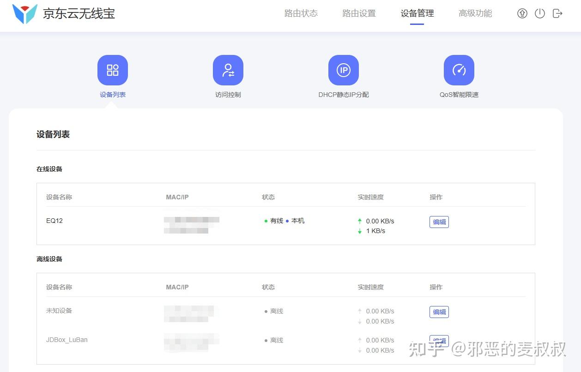Image resolution: width=581 pixels, height=372 pixels.
Task: Click the 设备列表 label under icon
Action: click(x=113, y=95)
